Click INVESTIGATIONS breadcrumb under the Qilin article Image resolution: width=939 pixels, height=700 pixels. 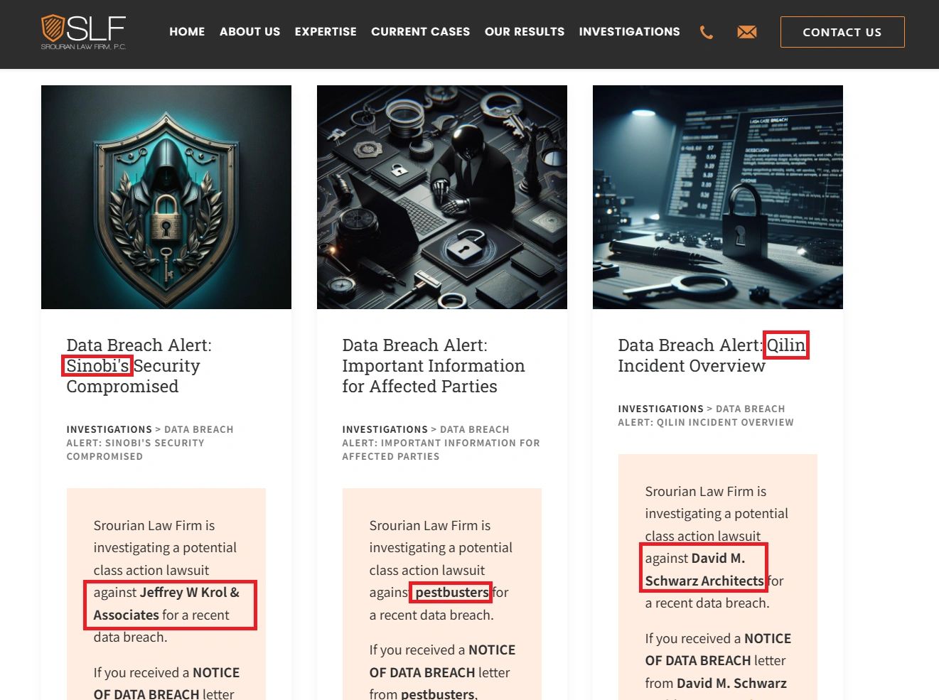point(661,409)
